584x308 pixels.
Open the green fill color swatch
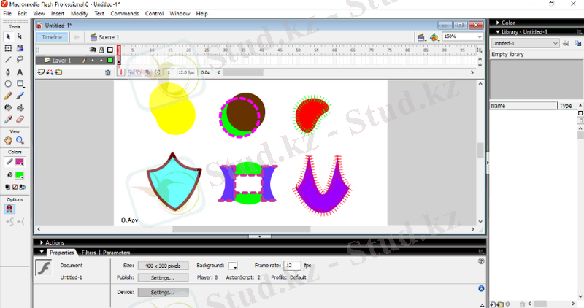(x=20, y=174)
